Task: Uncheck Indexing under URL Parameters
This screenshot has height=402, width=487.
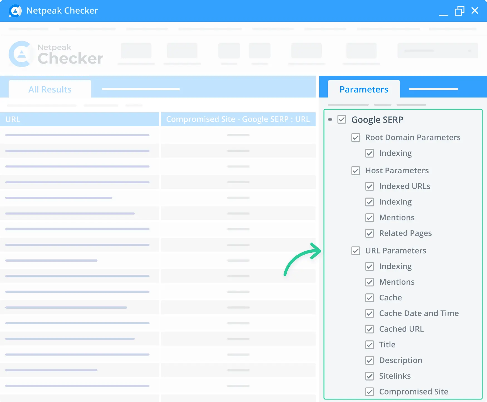Action: [370, 266]
